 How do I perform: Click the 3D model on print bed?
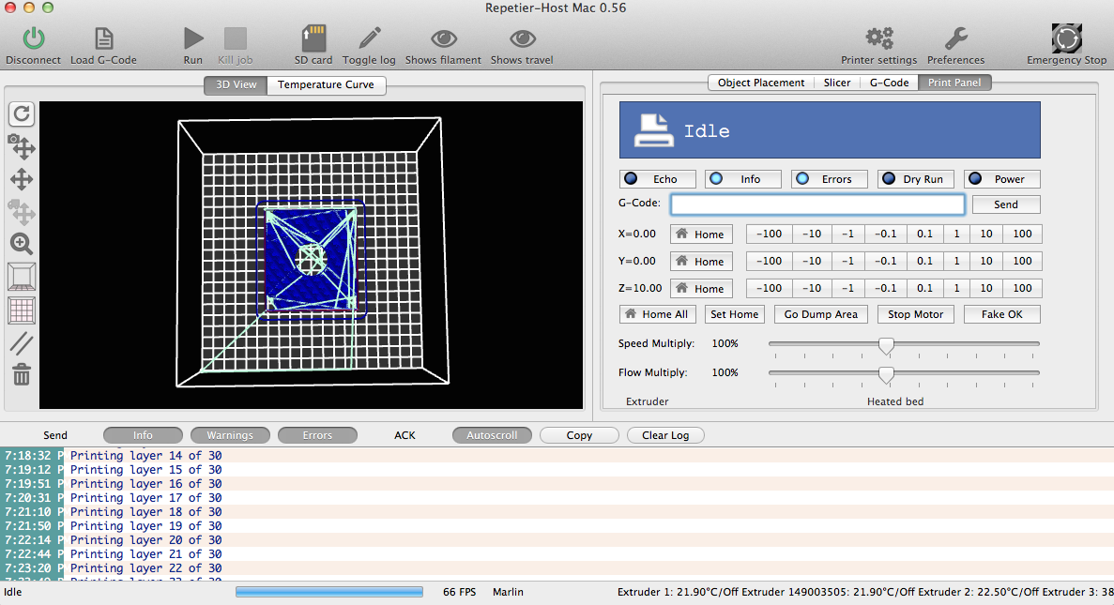[x=312, y=259]
